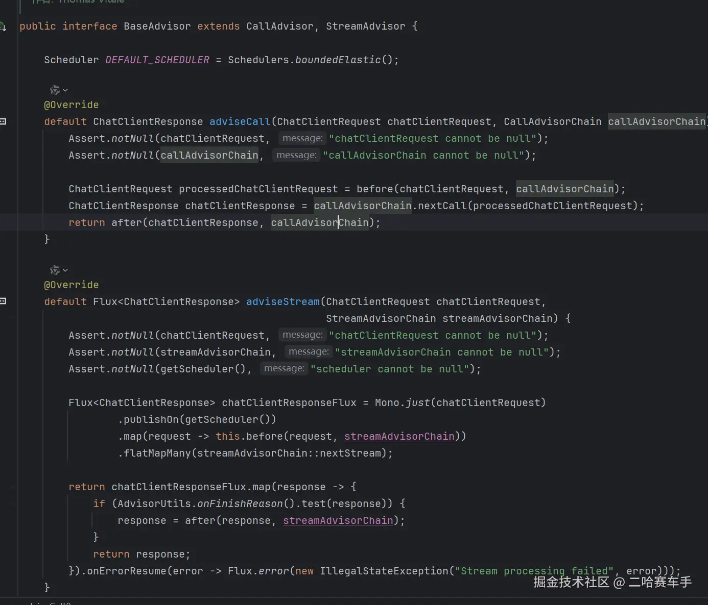This screenshot has width=708, height=605.
Task: Click the CallAdvisorChain parameter type in adviseCall
Action: point(553,121)
